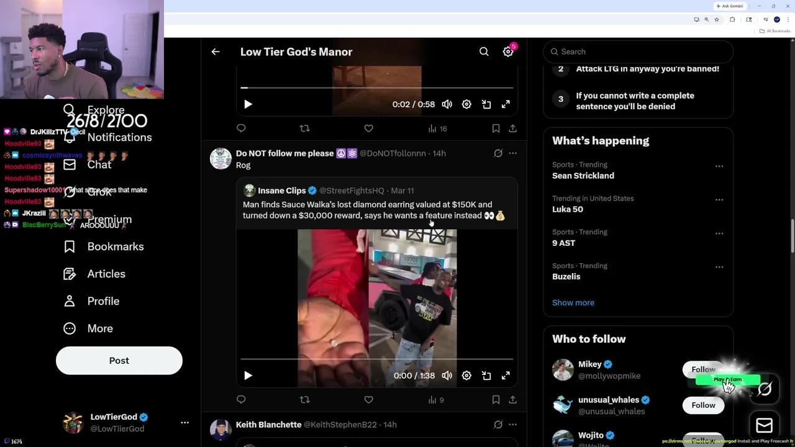The image size is (795, 447).
Task: Open the Luka 50 trending topic
Action: tap(568, 209)
